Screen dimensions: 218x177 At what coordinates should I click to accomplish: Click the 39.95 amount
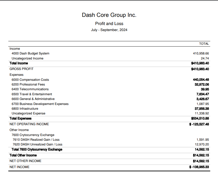click(x=205, y=89)
